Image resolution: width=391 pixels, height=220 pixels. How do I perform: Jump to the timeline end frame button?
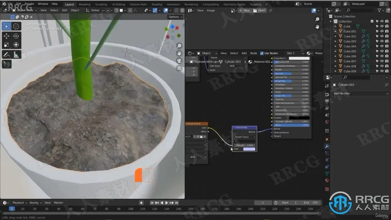coord(176,203)
